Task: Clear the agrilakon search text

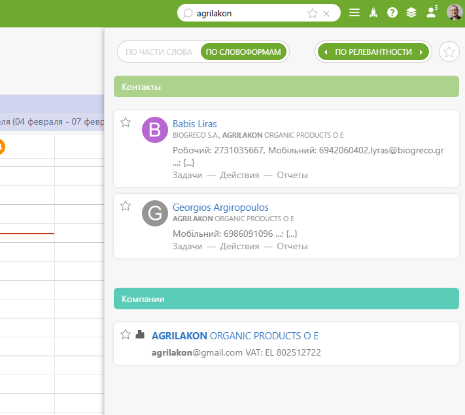Action: (326, 14)
